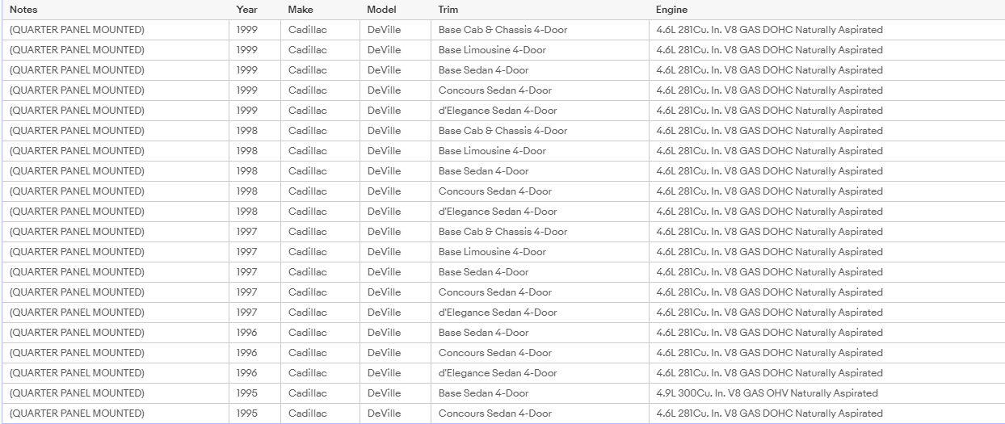Select the 1998 Base Cab & Chassis 4-Door trim cell
This screenshot has width=1005, height=424.
click(x=540, y=131)
